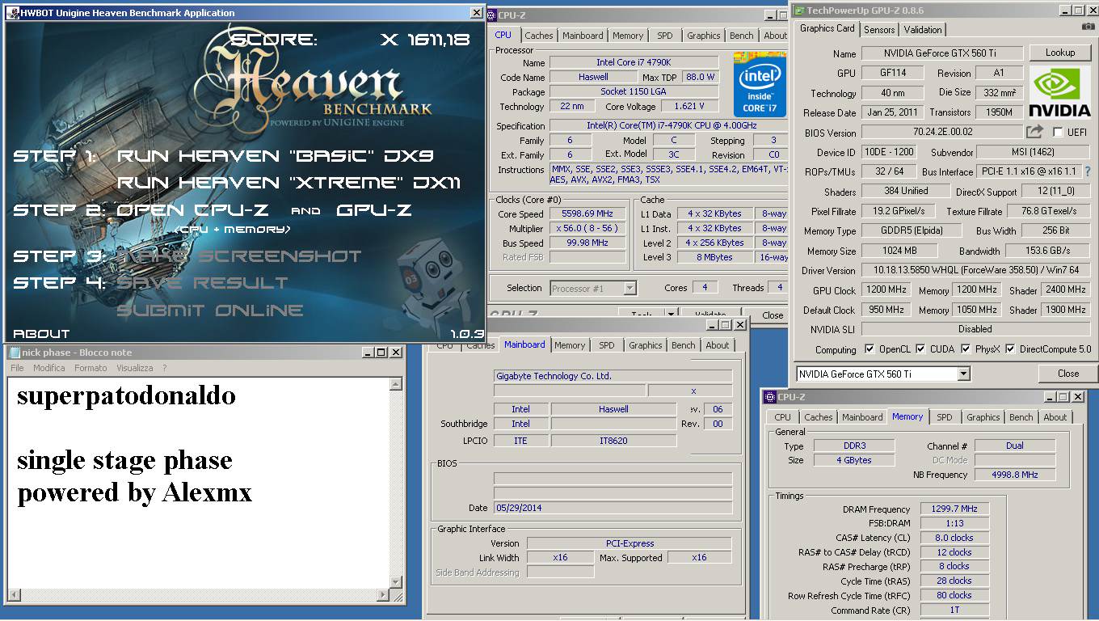1099x621 pixels.
Task: Open Caches tab in CPU-Z processor window
Action: coord(539,36)
